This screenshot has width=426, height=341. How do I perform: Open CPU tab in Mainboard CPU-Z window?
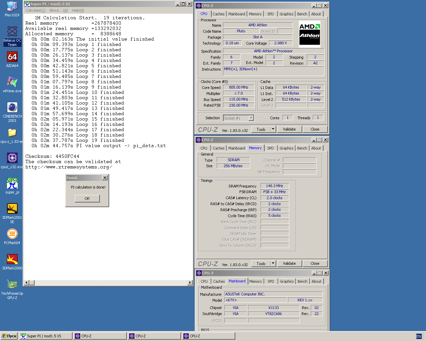204,281
